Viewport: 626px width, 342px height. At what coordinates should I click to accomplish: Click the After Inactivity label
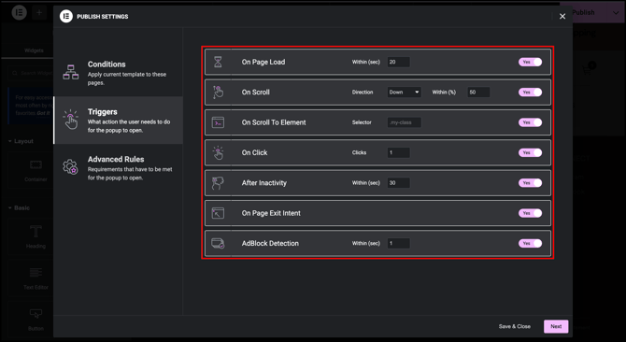click(264, 183)
